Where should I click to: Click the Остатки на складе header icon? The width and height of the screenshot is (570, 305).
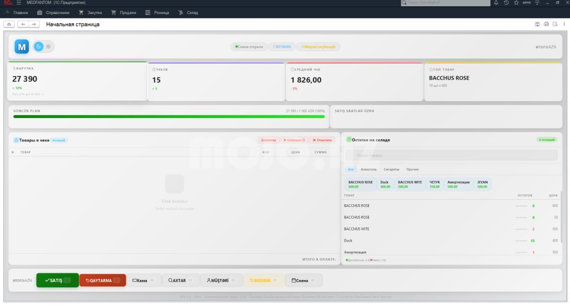(348, 140)
